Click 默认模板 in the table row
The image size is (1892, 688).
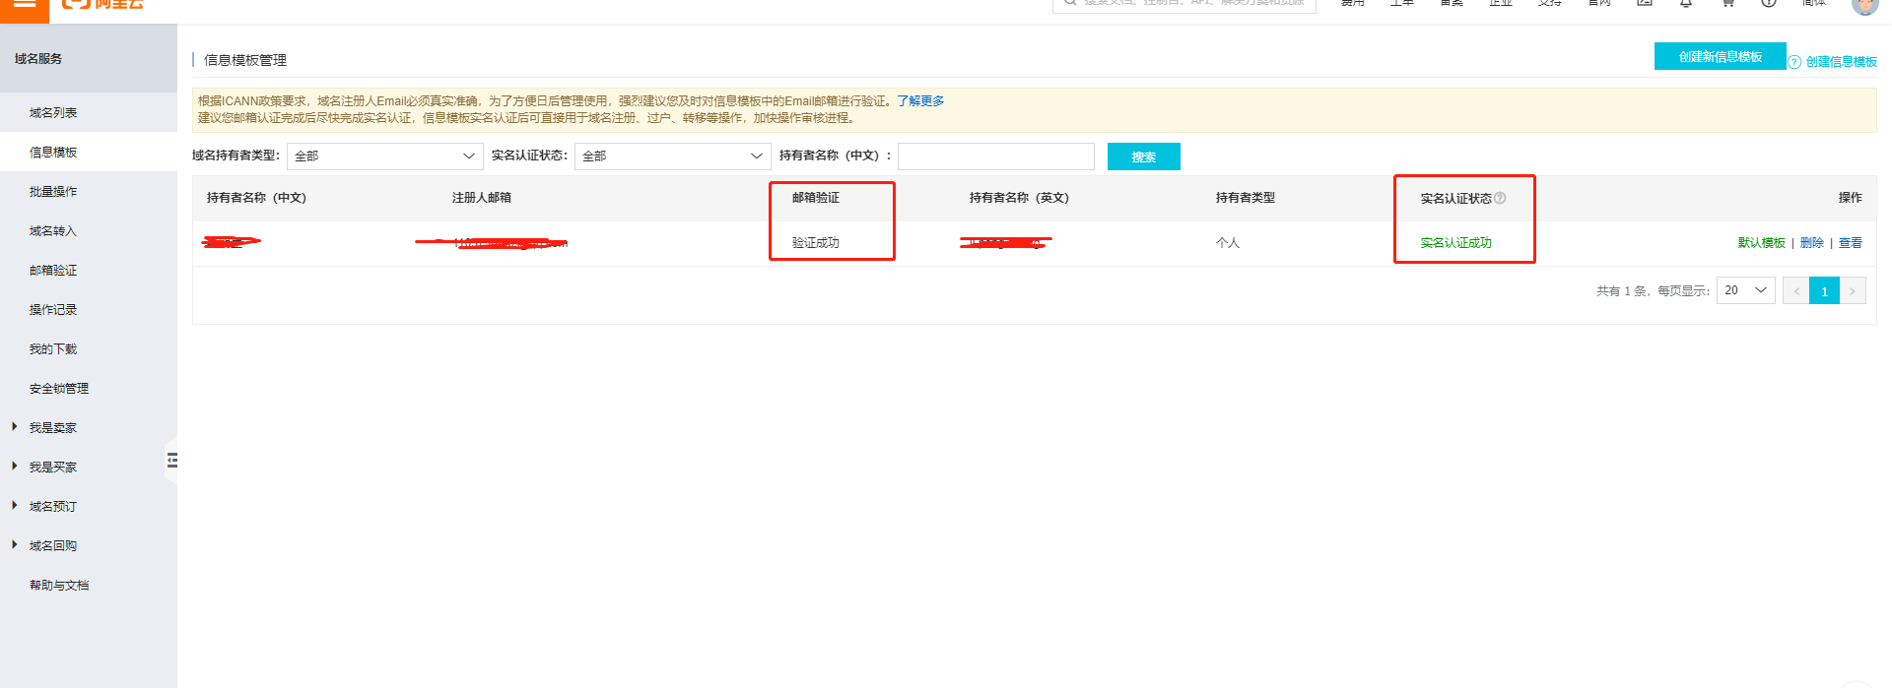[1761, 242]
